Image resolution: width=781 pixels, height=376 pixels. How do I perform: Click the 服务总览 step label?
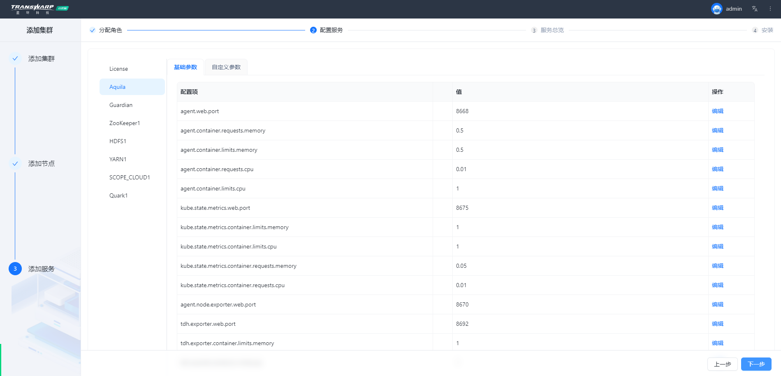click(x=552, y=30)
